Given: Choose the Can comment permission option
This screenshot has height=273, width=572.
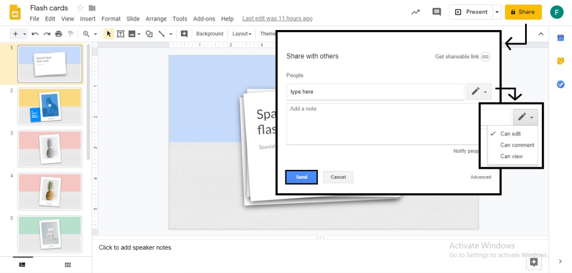Looking at the screenshot, I should 517,145.
